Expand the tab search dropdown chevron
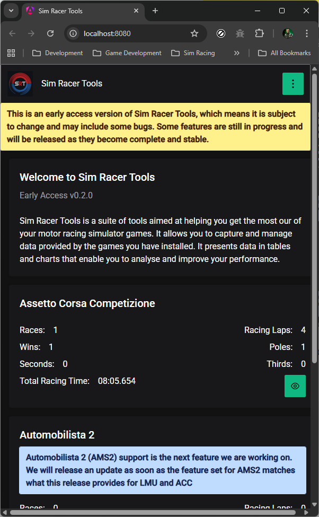319x517 pixels. pos(11,11)
